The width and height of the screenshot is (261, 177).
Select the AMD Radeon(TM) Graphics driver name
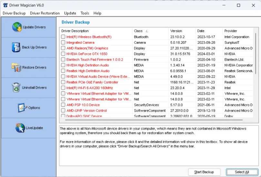click(x=87, y=48)
